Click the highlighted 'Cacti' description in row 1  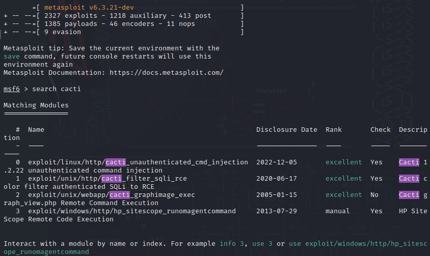(409, 179)
